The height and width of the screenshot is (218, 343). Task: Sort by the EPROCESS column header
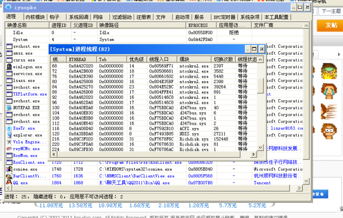tap(201, 25)
